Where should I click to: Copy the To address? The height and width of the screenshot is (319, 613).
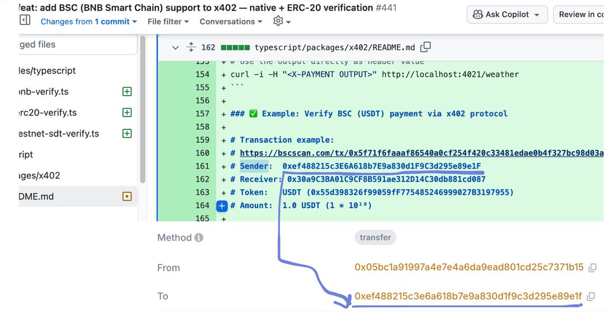tap(591, 296)
